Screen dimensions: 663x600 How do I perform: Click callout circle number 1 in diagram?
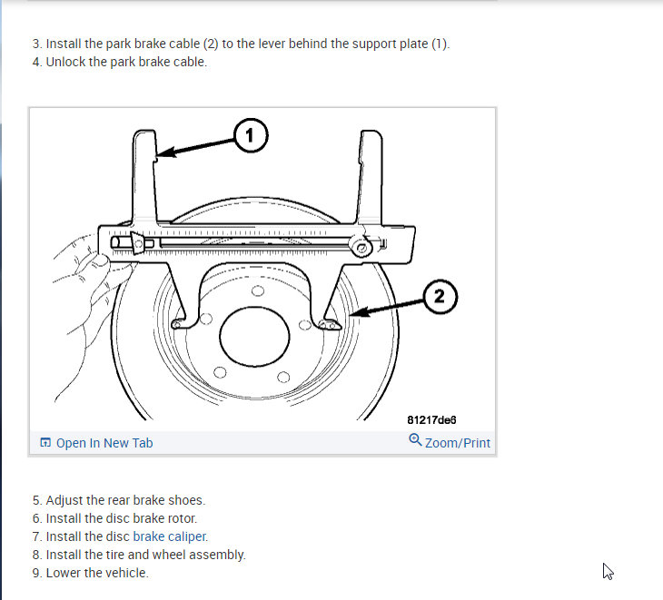pyautogui.click(x=251, y=135)
